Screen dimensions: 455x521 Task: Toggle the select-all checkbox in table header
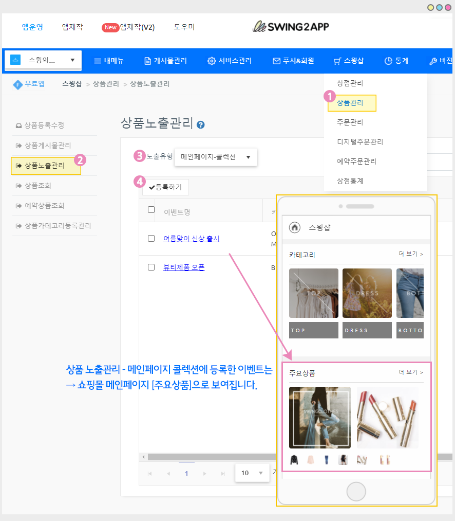[x=151, y=209]
